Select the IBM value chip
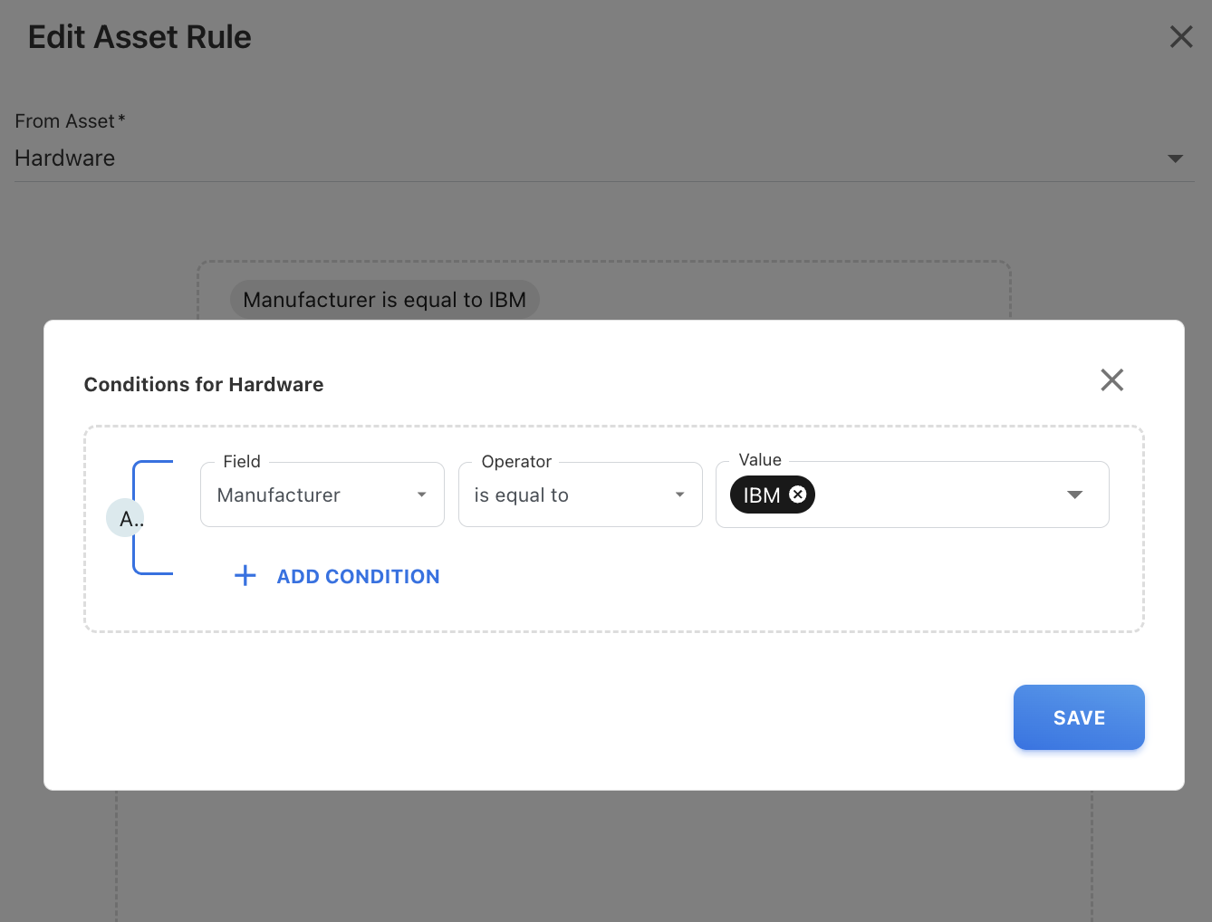 coord(761,495)
